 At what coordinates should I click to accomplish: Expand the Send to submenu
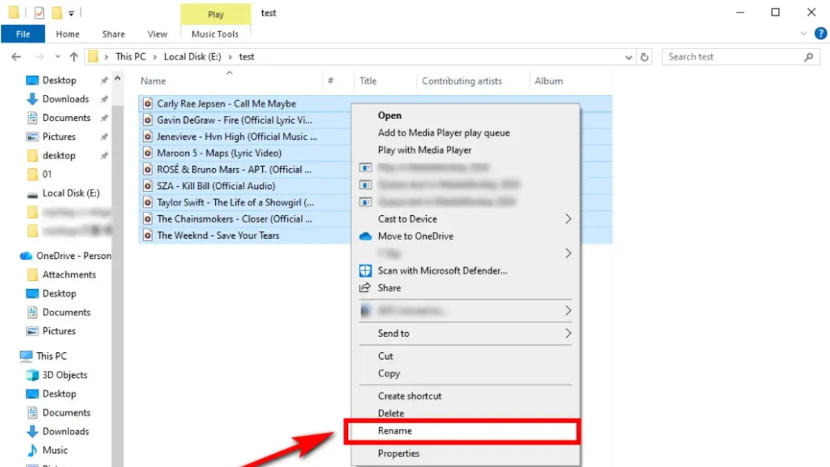coord(568,333)
